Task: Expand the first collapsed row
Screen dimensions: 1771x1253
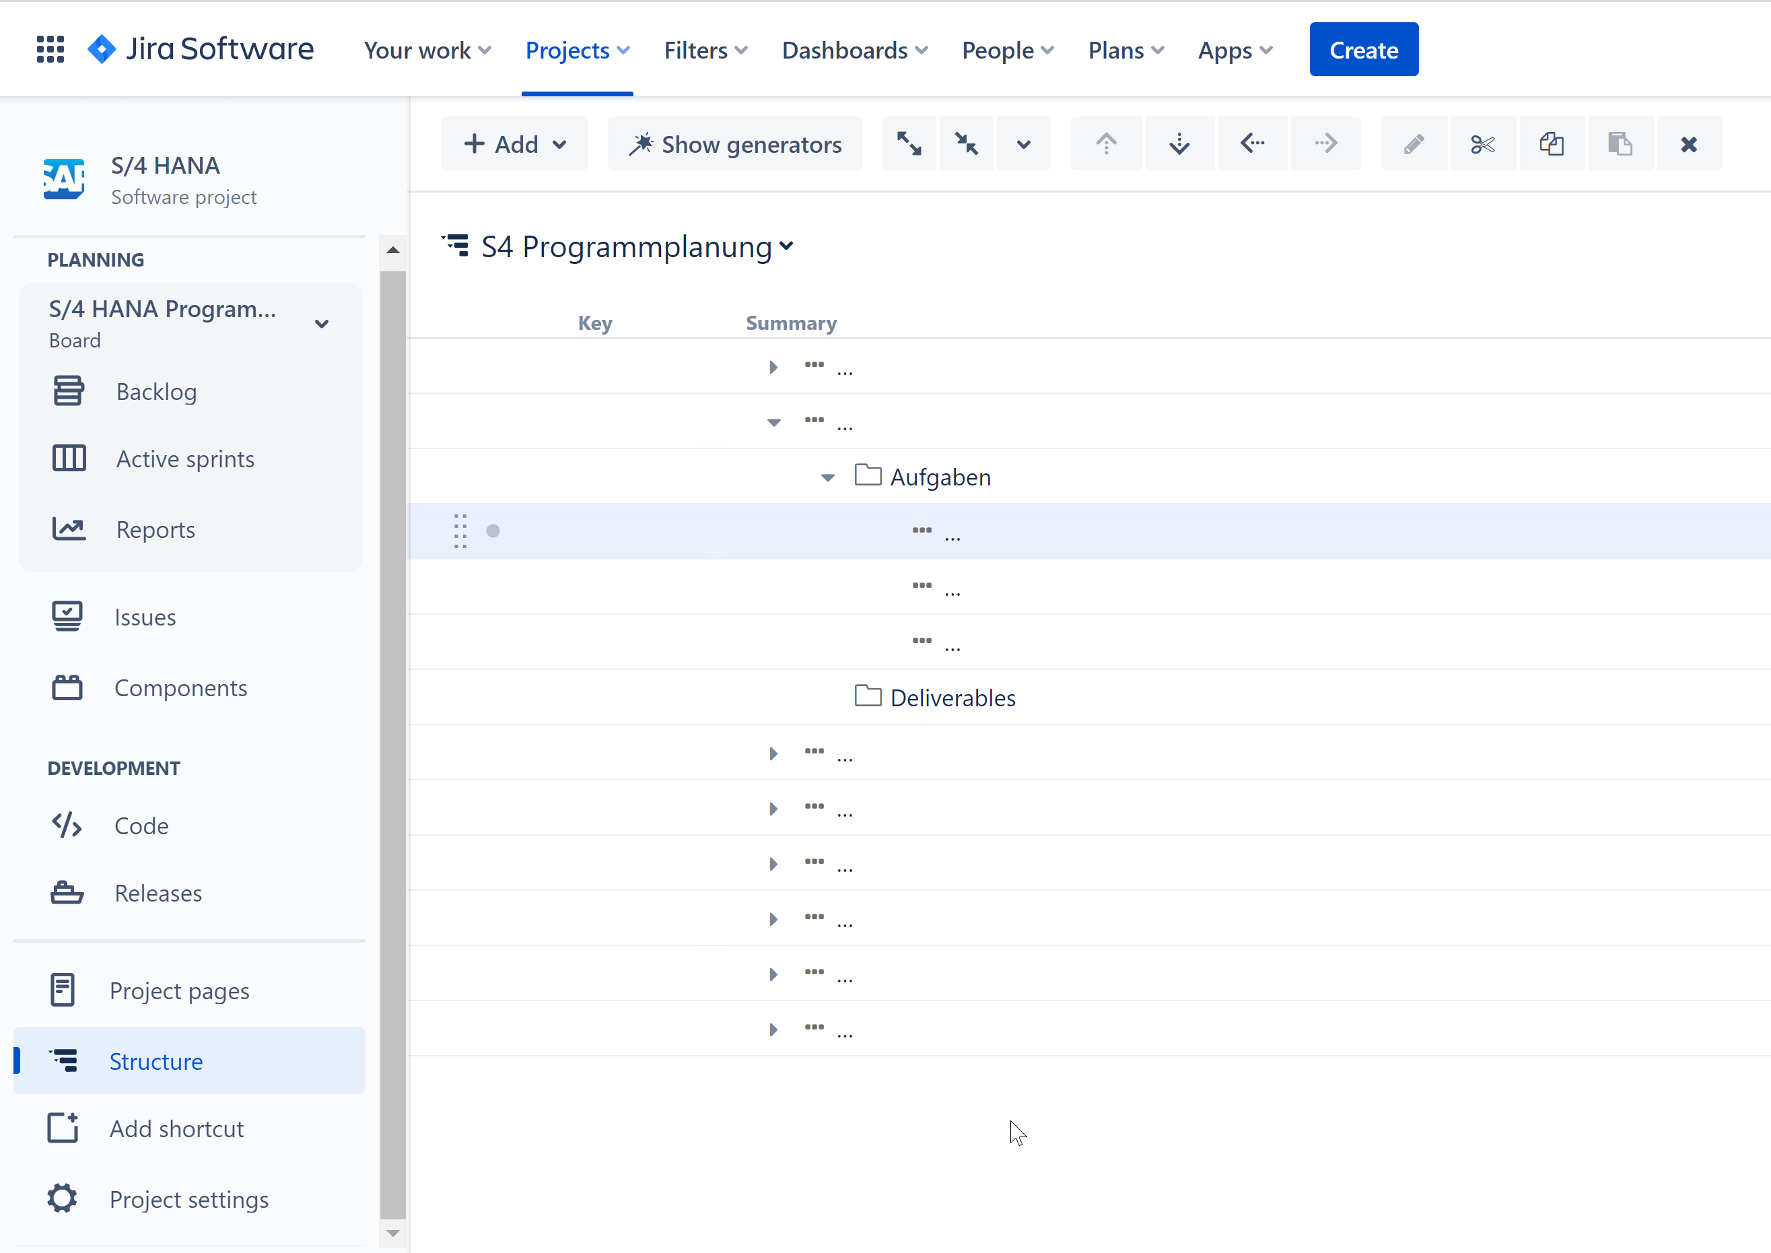Action: [773, 367]
